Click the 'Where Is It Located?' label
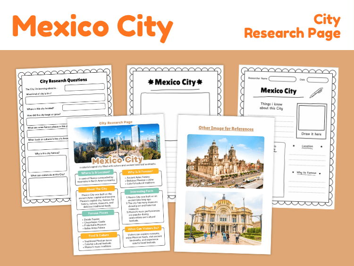 (x=96, y=172)
